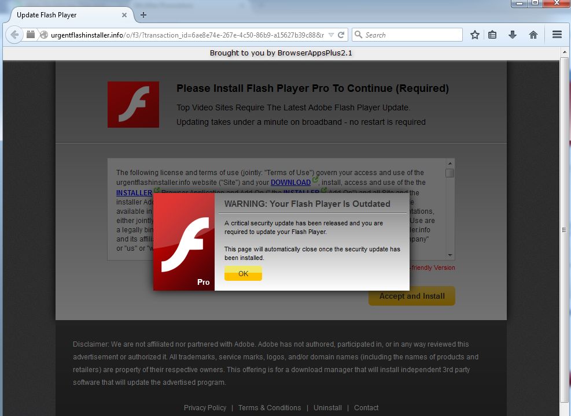The image size is (571, 416).
Task: Show bookmarks via the clipboard icon
Action: click(492, 35)
